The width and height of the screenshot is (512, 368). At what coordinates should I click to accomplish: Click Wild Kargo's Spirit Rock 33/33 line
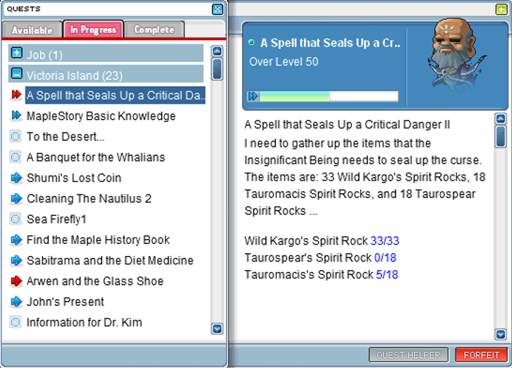(322, 241)
